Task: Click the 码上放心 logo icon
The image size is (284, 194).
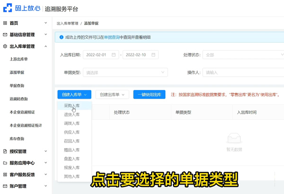Action: [8, 9]
